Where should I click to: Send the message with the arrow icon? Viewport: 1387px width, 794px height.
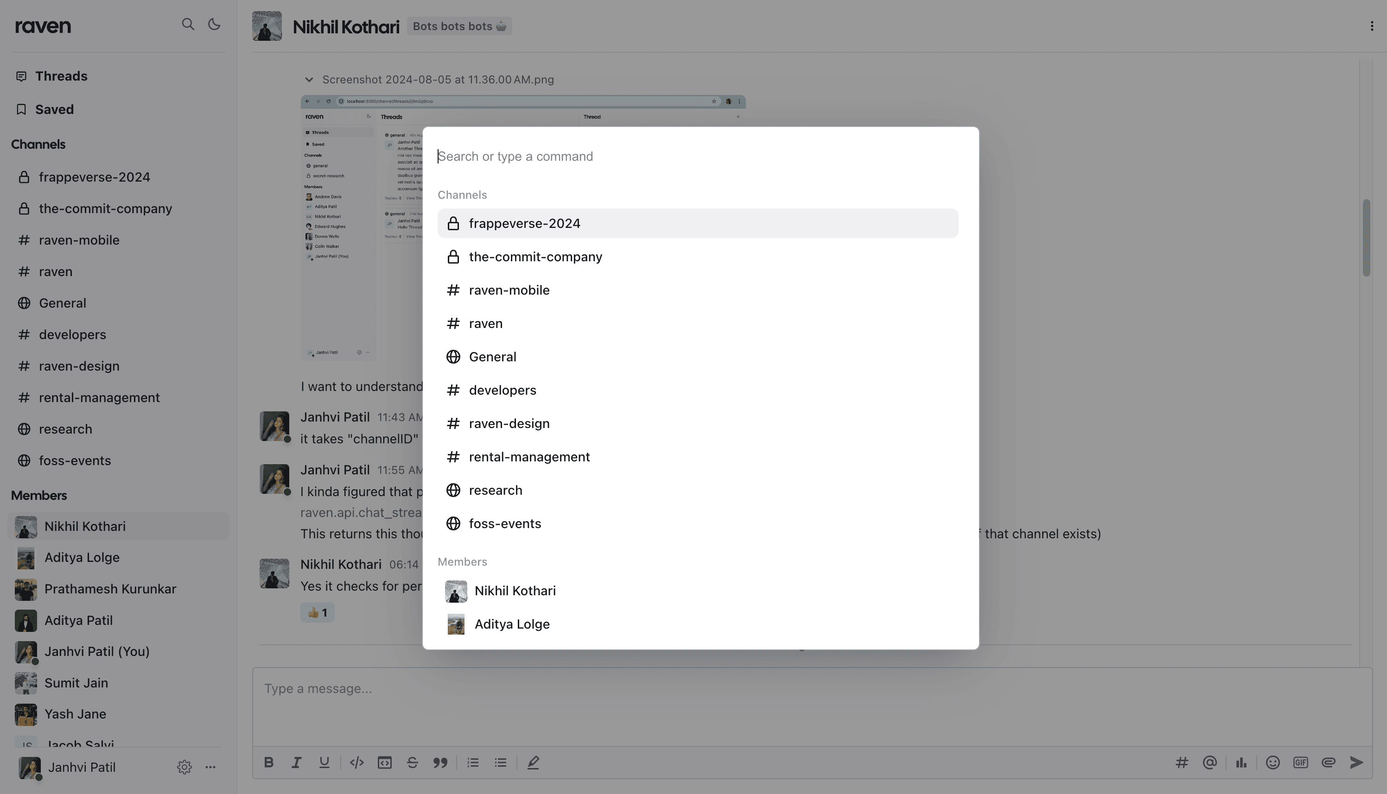tap(1356, 762)
